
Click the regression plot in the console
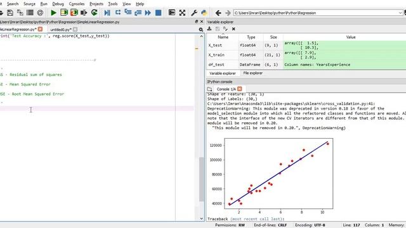(271, 175)
